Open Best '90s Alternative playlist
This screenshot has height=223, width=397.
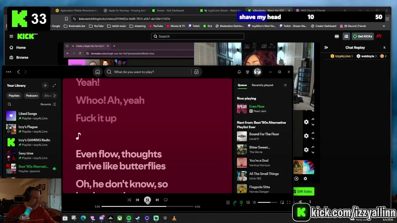(32, 169)
